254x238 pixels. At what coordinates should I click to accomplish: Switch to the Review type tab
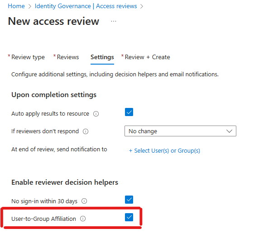[x=26, y=57]
